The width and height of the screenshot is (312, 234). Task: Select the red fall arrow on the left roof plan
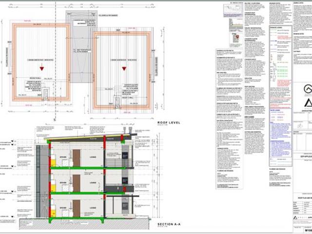(x=41, y=69)
